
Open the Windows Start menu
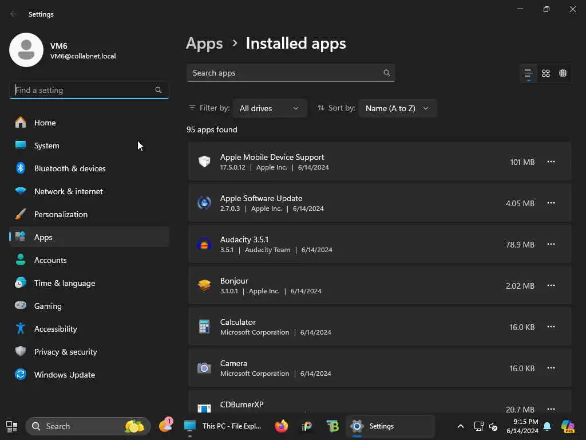click(11, 426)
